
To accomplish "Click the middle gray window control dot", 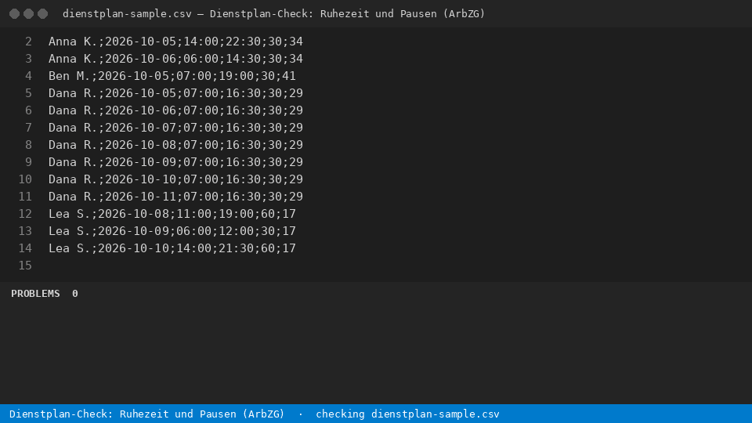I will tap(29, 14).
